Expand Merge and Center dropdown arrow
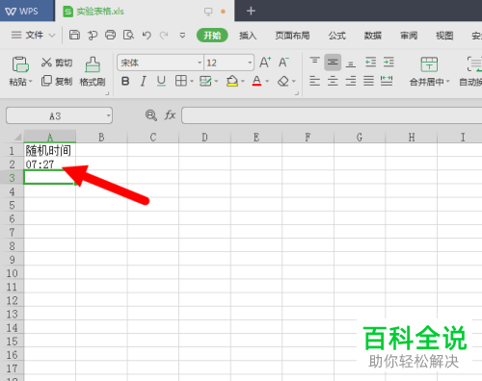The width and height of the screenshot is (482, 381). [447, 82]
